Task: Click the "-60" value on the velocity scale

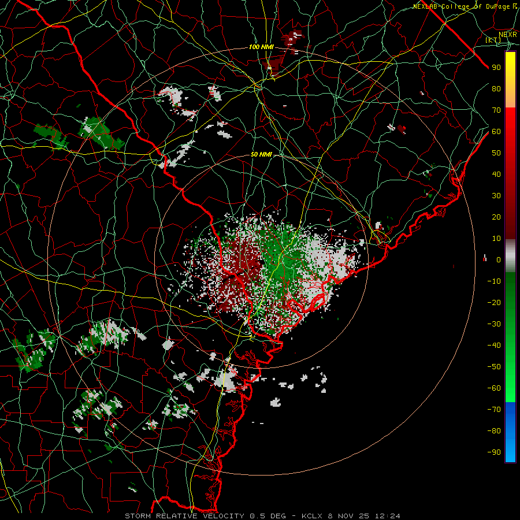Action: (x=494, y=388)
